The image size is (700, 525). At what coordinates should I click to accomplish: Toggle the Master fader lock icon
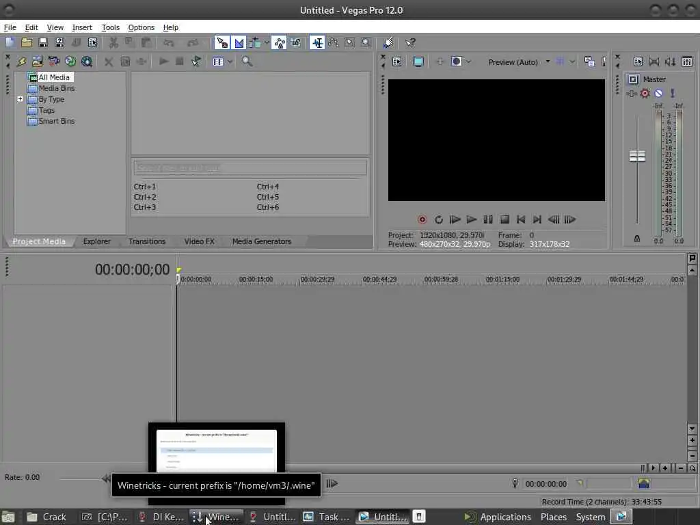637,239
